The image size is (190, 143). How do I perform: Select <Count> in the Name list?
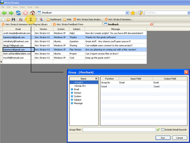(x=84, y=82)
